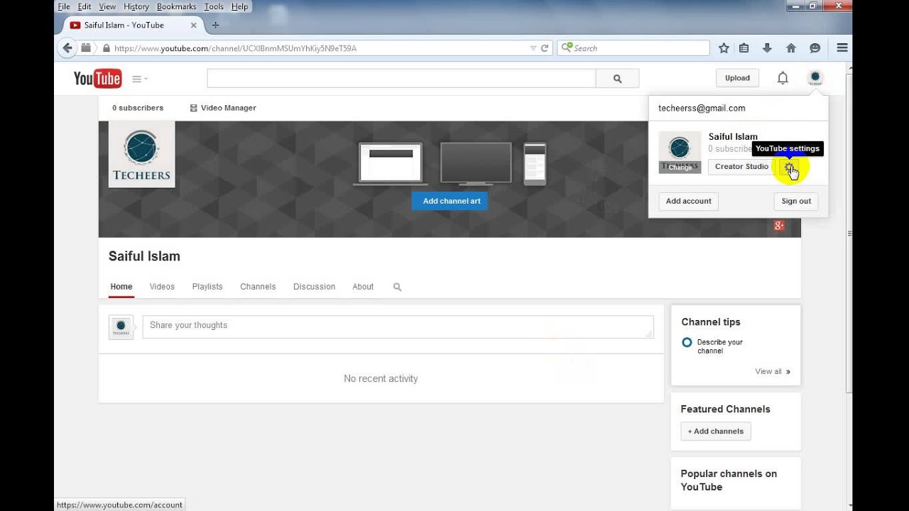The height and width of the screenshot is (511, 909).
Task: Click the Techeers channel icon on banner
Action: 141,154
